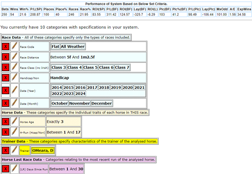
Task: Edit Race Class with pencil icon
Action: click(15, 67)
